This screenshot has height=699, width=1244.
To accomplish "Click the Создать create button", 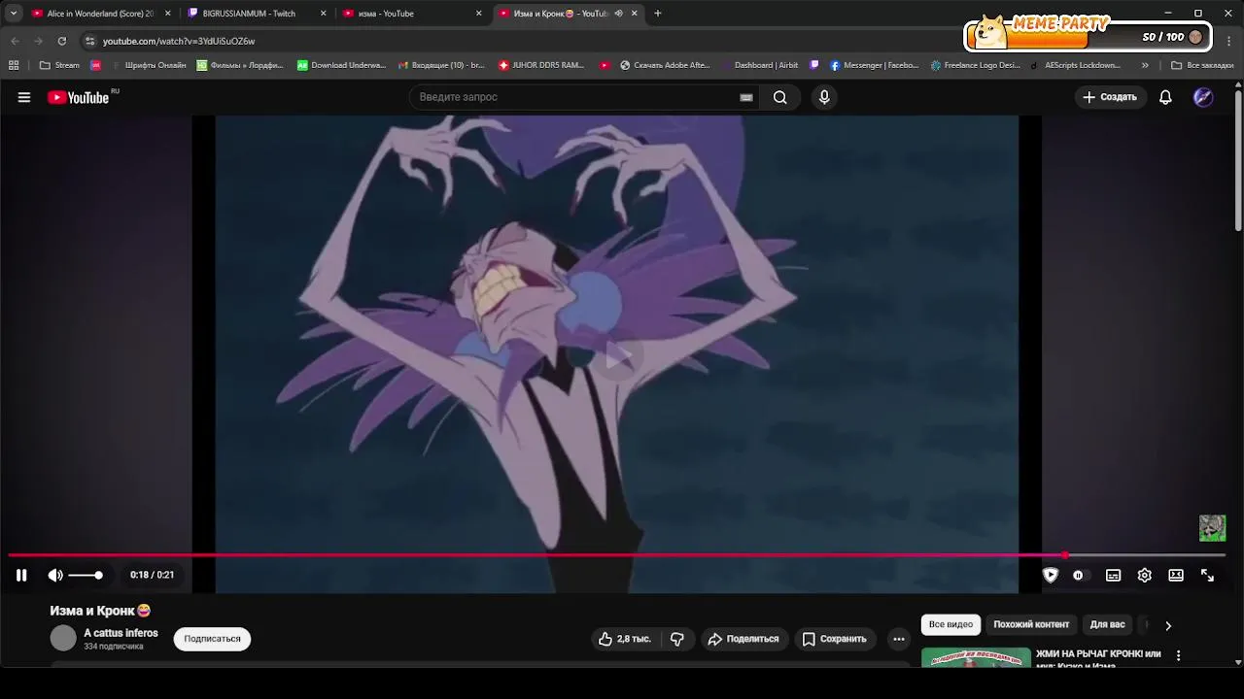I will (1109, 97).
